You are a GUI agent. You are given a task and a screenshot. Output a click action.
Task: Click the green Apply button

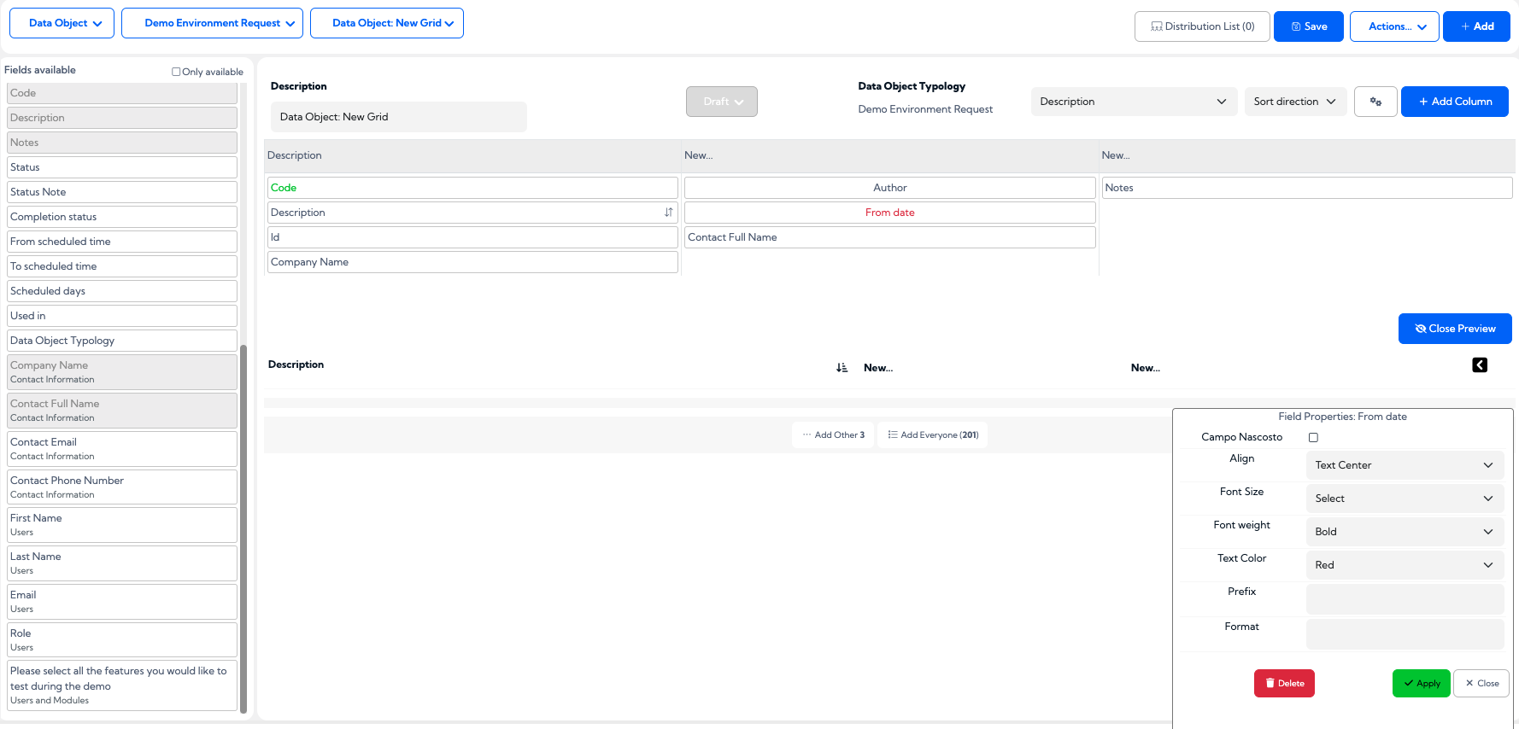click(x=1422, y=683)
